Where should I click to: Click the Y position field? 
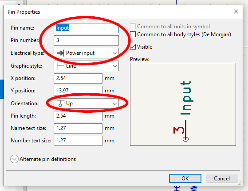78,91
